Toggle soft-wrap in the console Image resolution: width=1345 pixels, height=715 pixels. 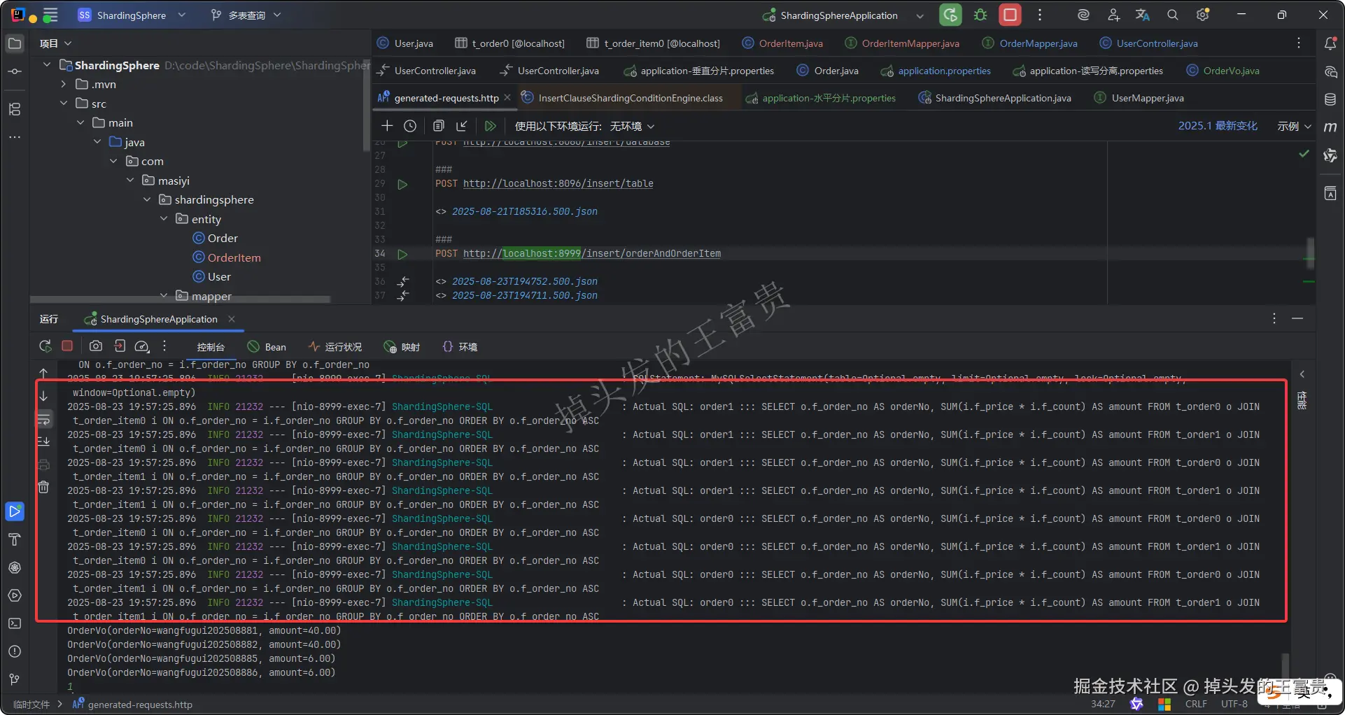click(43, 420)
